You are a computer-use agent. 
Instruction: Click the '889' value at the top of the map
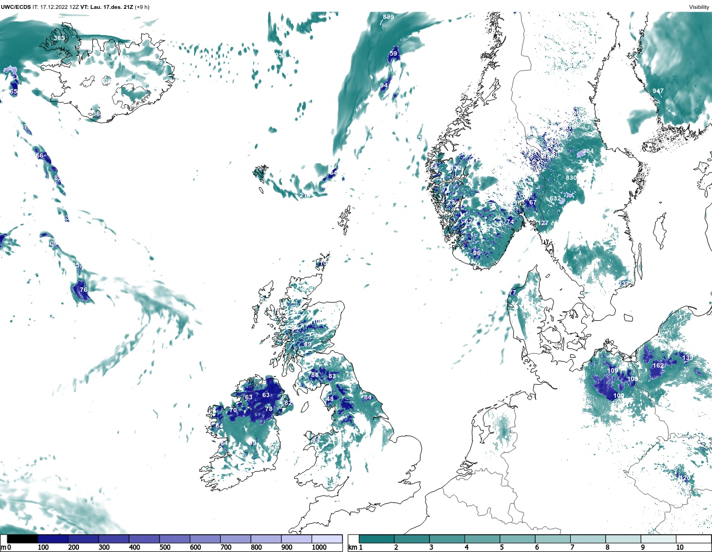(x=388, y=17)
